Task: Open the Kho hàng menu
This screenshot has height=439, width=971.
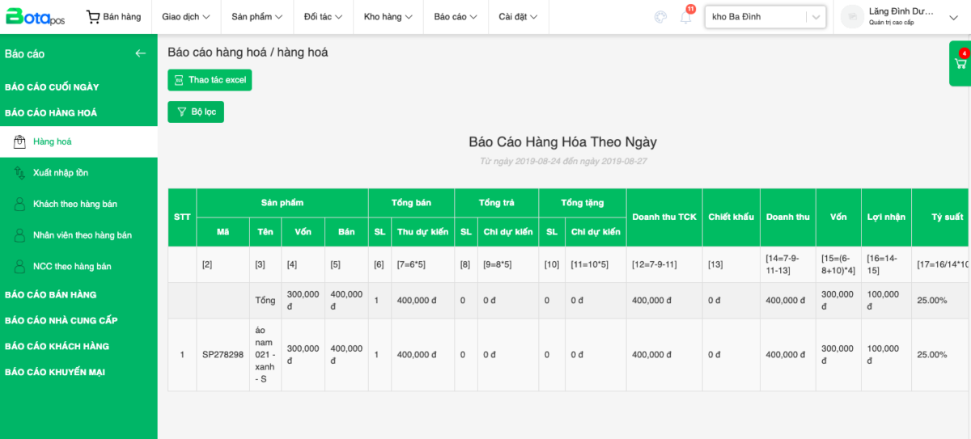Action: tap(388, 17)
